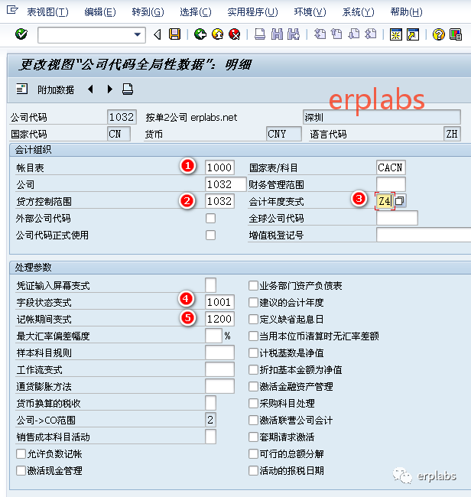Viewport: 471px width, 497px height.
Task: Open the command field dropdown arrow
Action: (137, 34)
